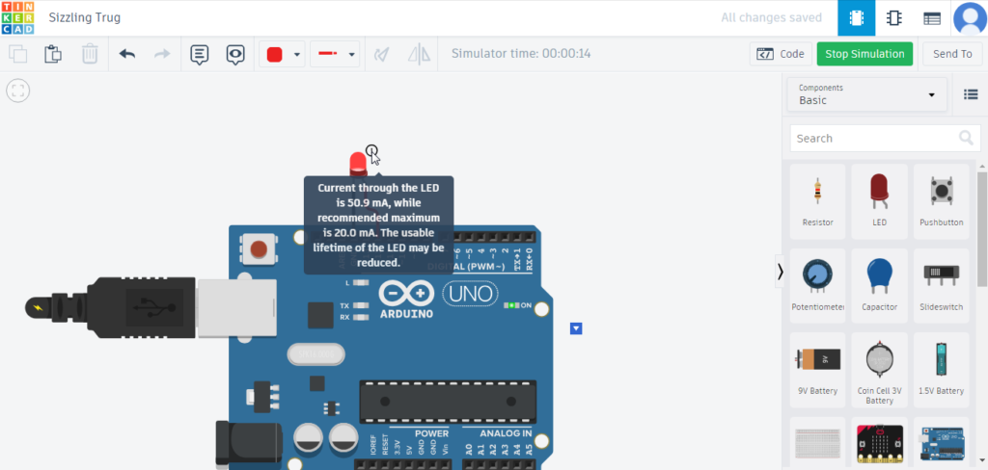This screenshot has height=470, width=988.
Task: Select the Arduino component thumbnail
Action: 941,444
